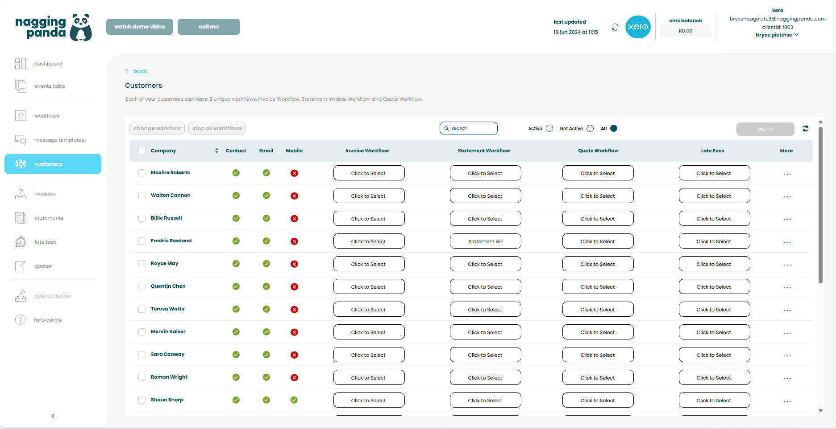Go to dashboard menu item

[48, 64]
